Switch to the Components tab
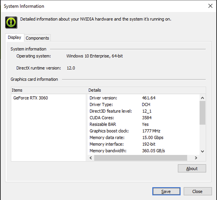 37,38
